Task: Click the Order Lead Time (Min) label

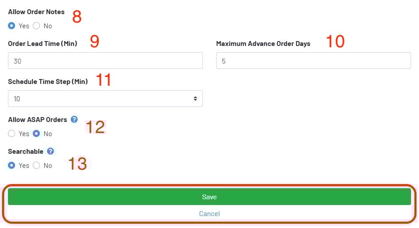Action: [43, 44]
